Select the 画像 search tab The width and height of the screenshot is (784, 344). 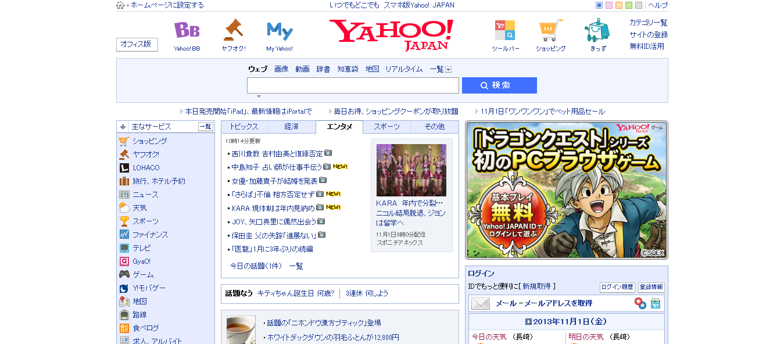pyautogui.click(x=281, y=69)
